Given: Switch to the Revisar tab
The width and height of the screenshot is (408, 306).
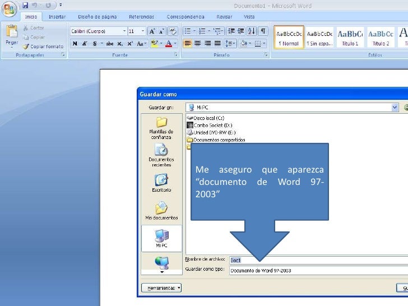Looking at the screenshot, I should [x=224, y=17].
